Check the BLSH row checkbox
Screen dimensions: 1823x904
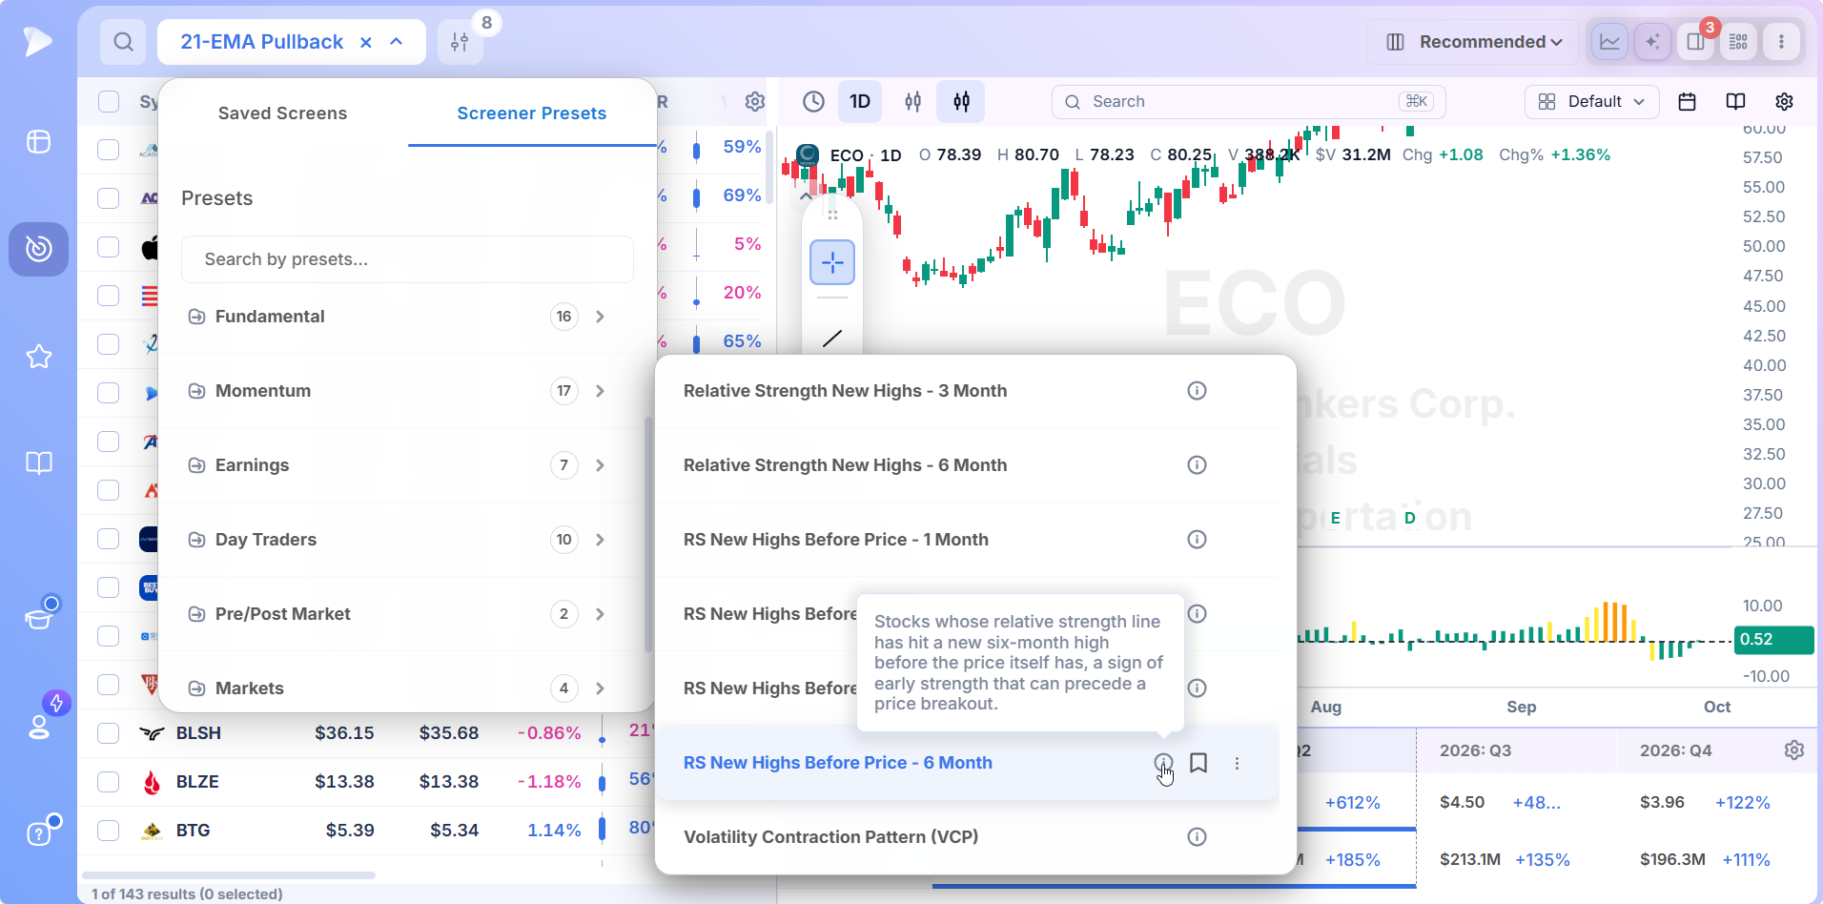109,733
